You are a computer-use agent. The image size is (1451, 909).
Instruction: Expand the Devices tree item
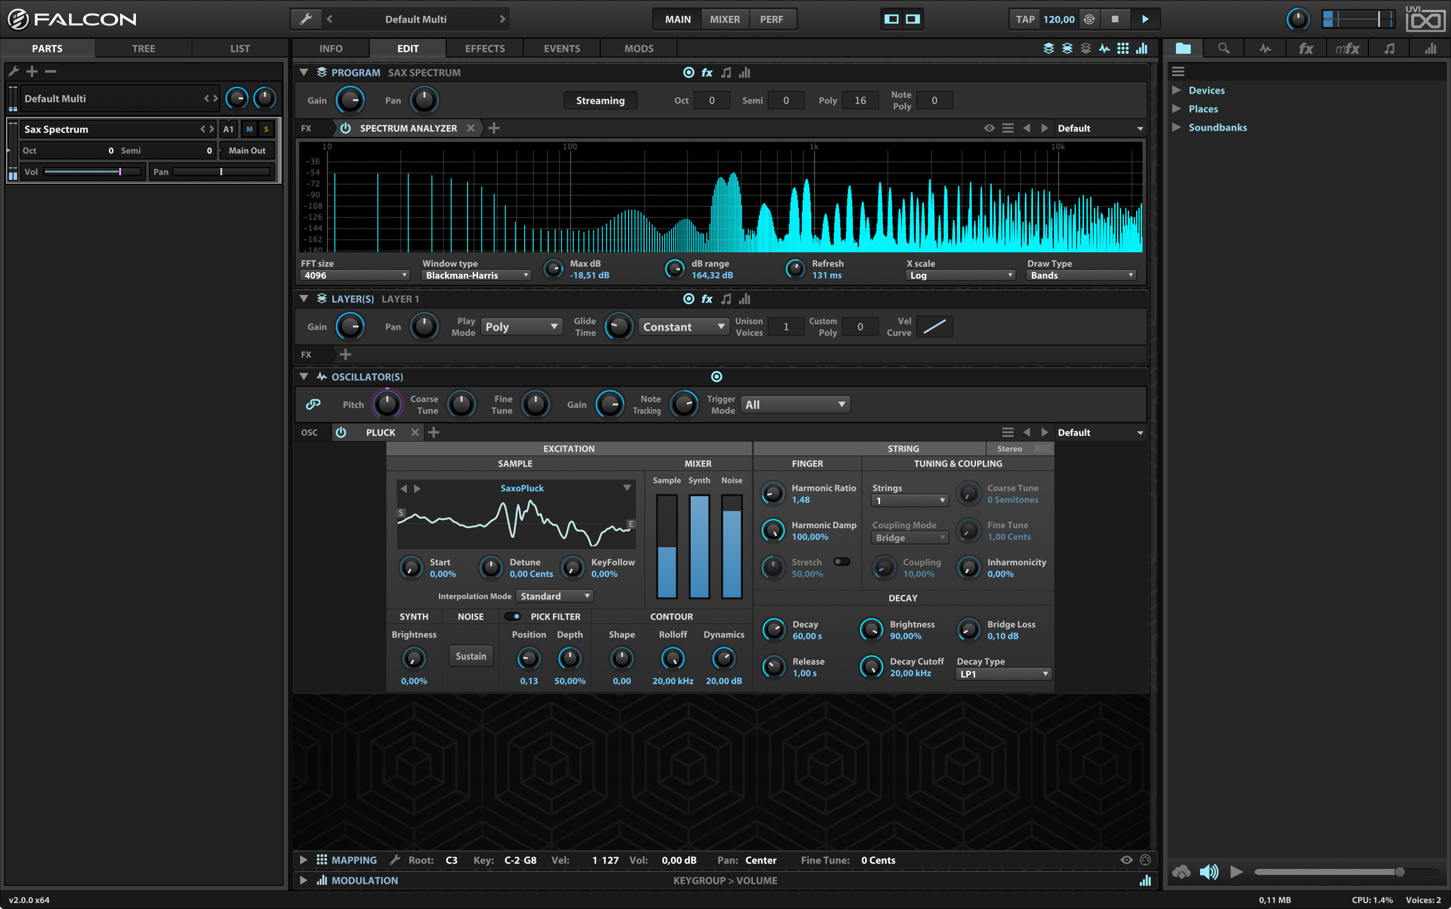[x=1177, y=90]
